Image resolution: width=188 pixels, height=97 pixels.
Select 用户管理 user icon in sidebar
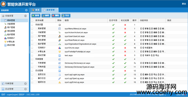[x=6, y=28]
